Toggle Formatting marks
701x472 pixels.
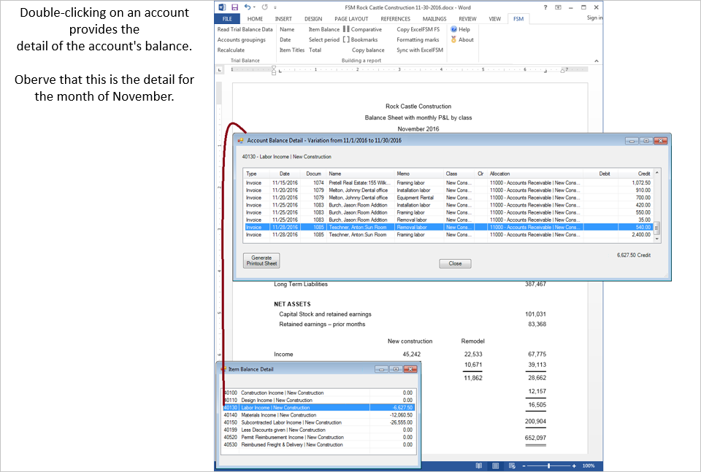(418, 39)
